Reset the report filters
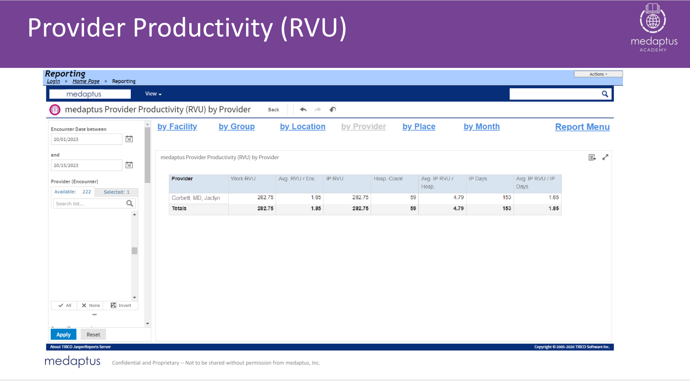Image resolution: width=690 pixels, height=381 pixels. click(93, 335)
